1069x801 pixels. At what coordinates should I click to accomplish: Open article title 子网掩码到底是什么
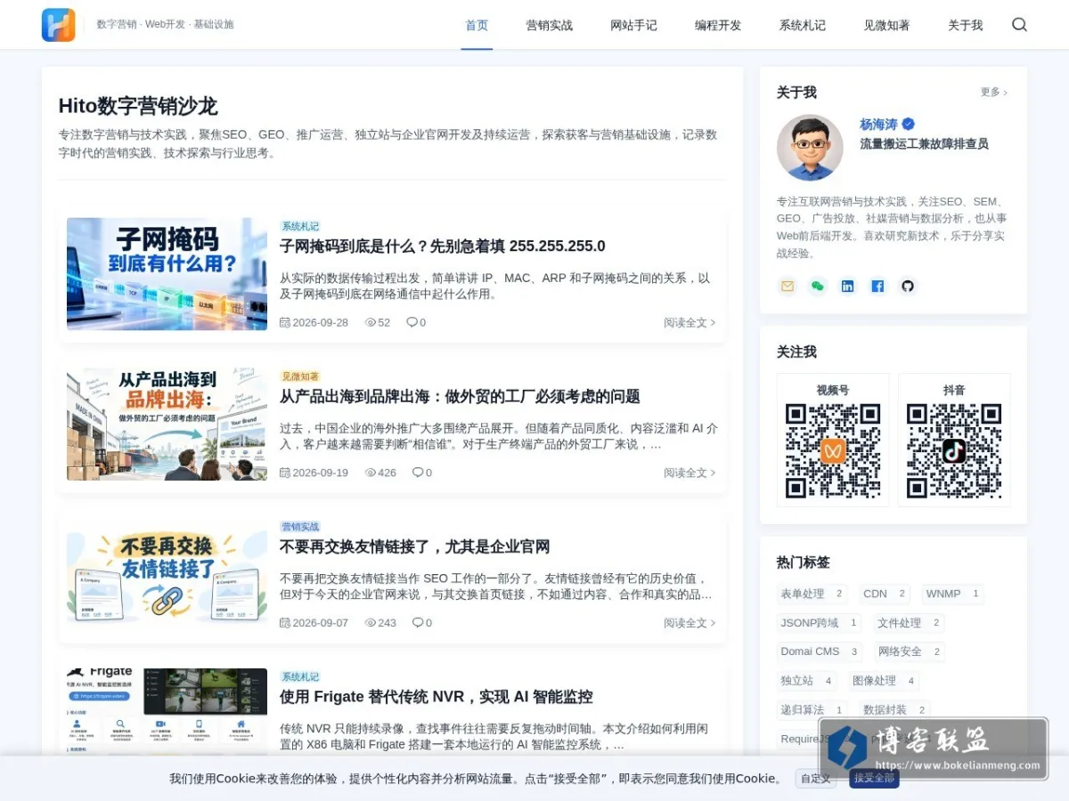click(x=443, y=247)
